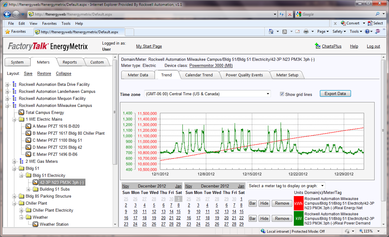The image size is (389, 237).
Task: Click the Log out link
Action: tap(373, 46)
